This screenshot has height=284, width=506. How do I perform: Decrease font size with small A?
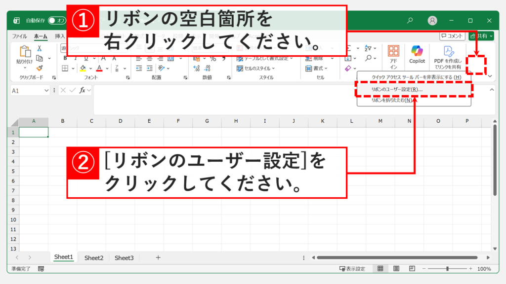click(x=114, y=58)
